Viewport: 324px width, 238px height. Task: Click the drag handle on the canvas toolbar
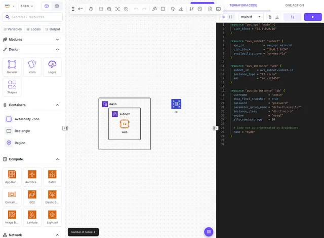point(73,9)
